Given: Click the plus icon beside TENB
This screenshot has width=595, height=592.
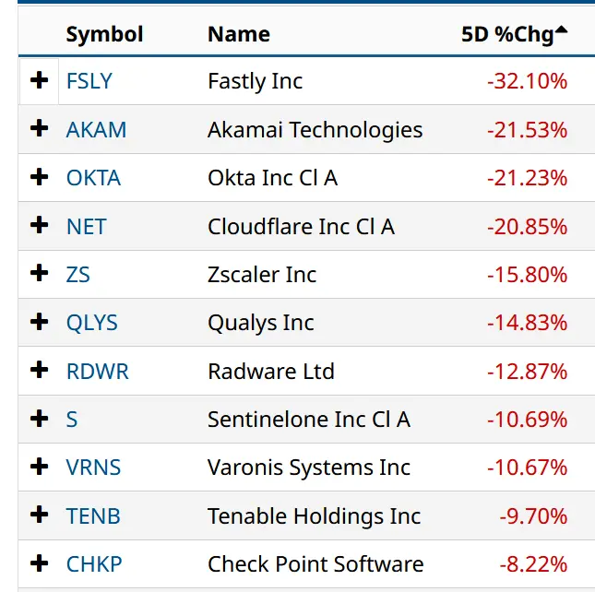Looking at the screenshot, I should point(39,515).
